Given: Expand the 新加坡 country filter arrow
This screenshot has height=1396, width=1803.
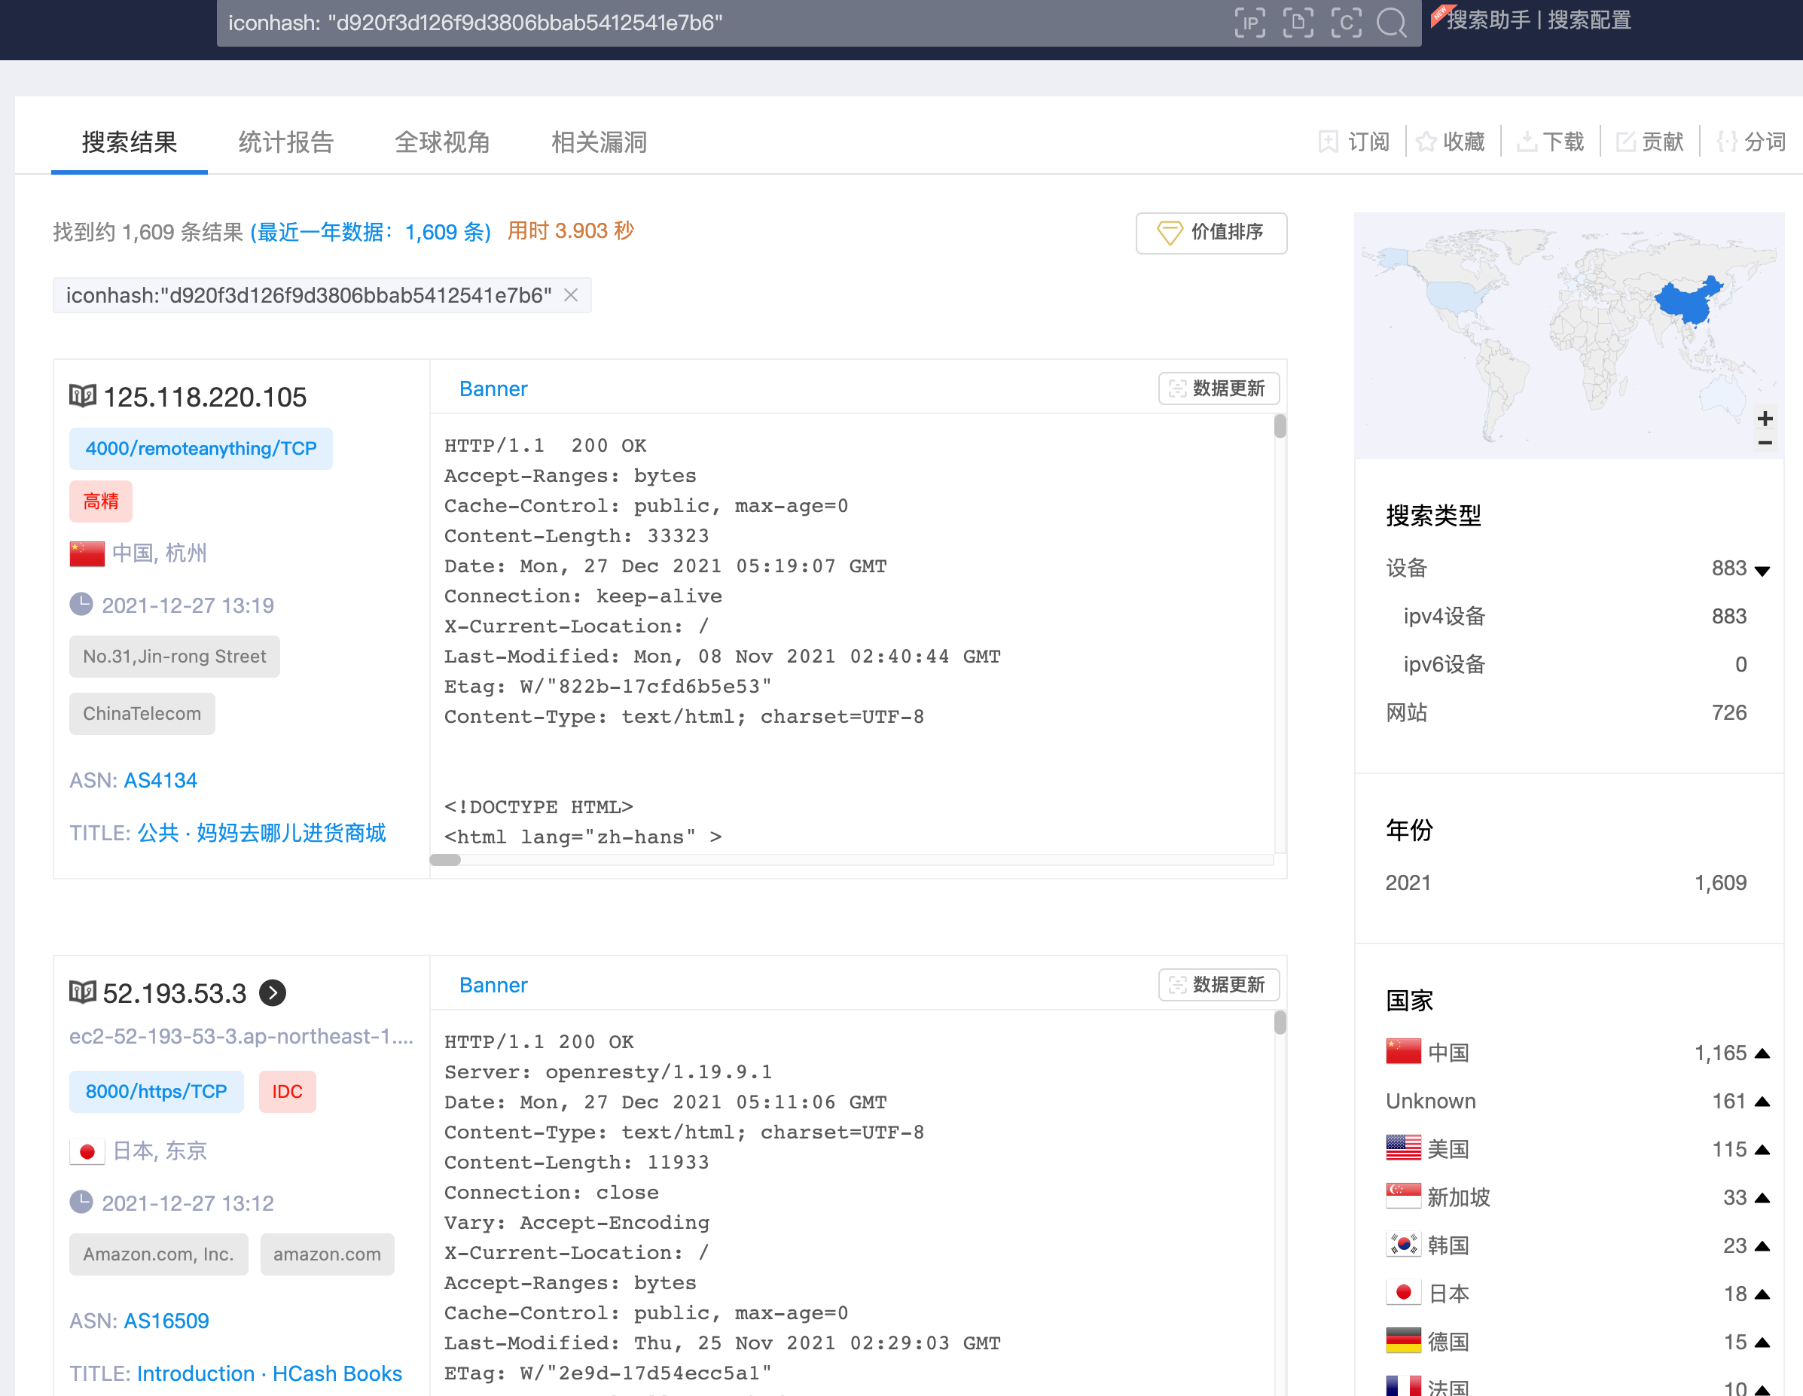Looking at the screenshot, I should [x=1762, y=1198].
